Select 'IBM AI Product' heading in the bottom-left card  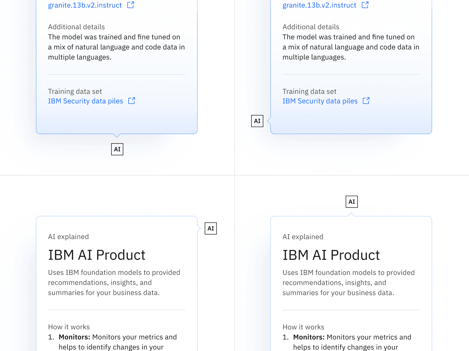(x=97, y=255)
